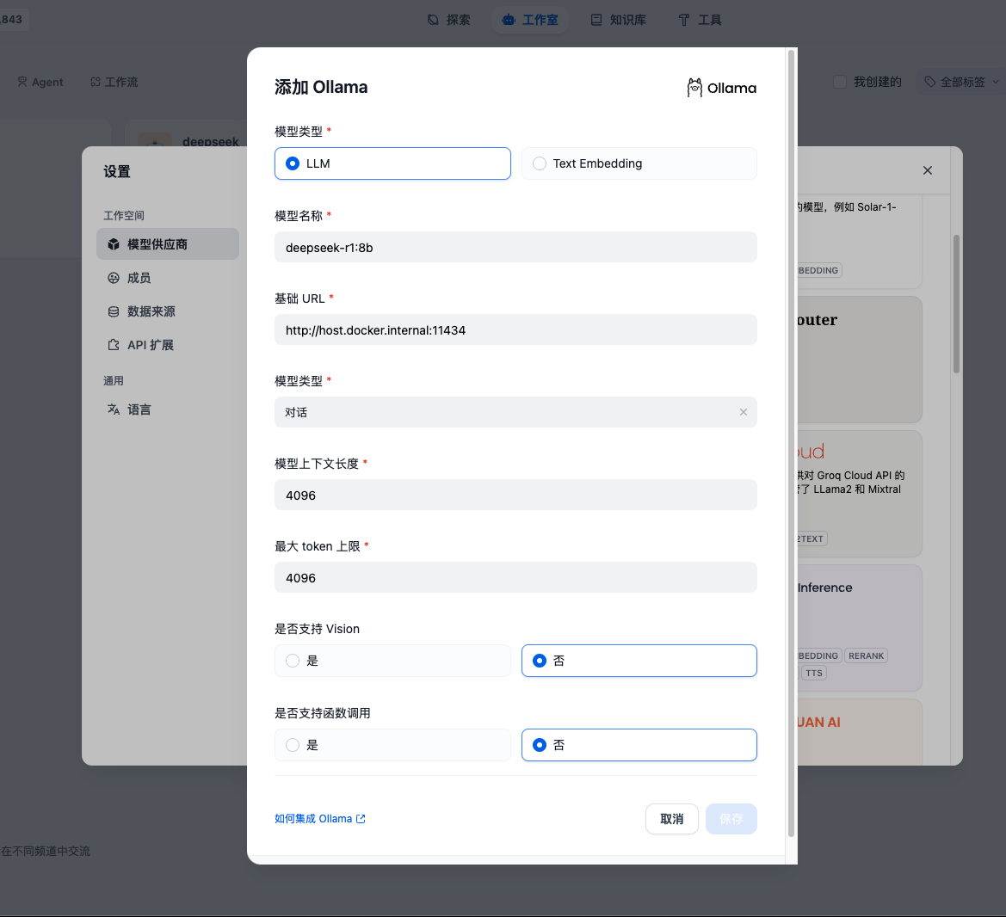Screen dimensions: 1006x917
Task: Click the language translate icon
Action: pyautogui.click(x=114, y=409)
